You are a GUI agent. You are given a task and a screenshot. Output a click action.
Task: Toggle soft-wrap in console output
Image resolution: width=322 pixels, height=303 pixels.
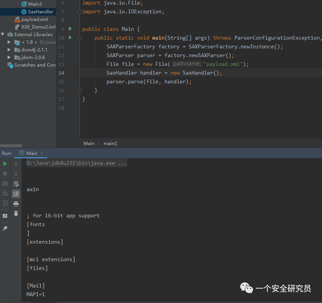click(x=16, y=184)
